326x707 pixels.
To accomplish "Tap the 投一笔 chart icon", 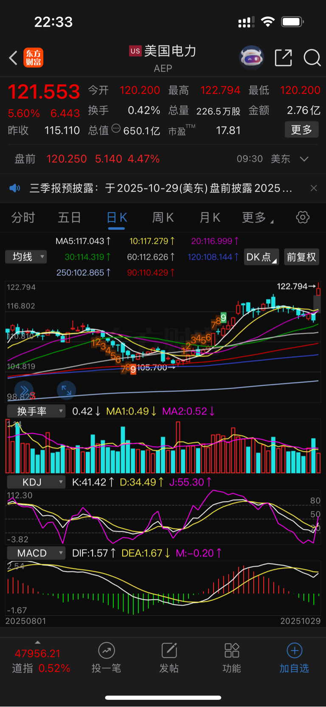I will (107, 650).
